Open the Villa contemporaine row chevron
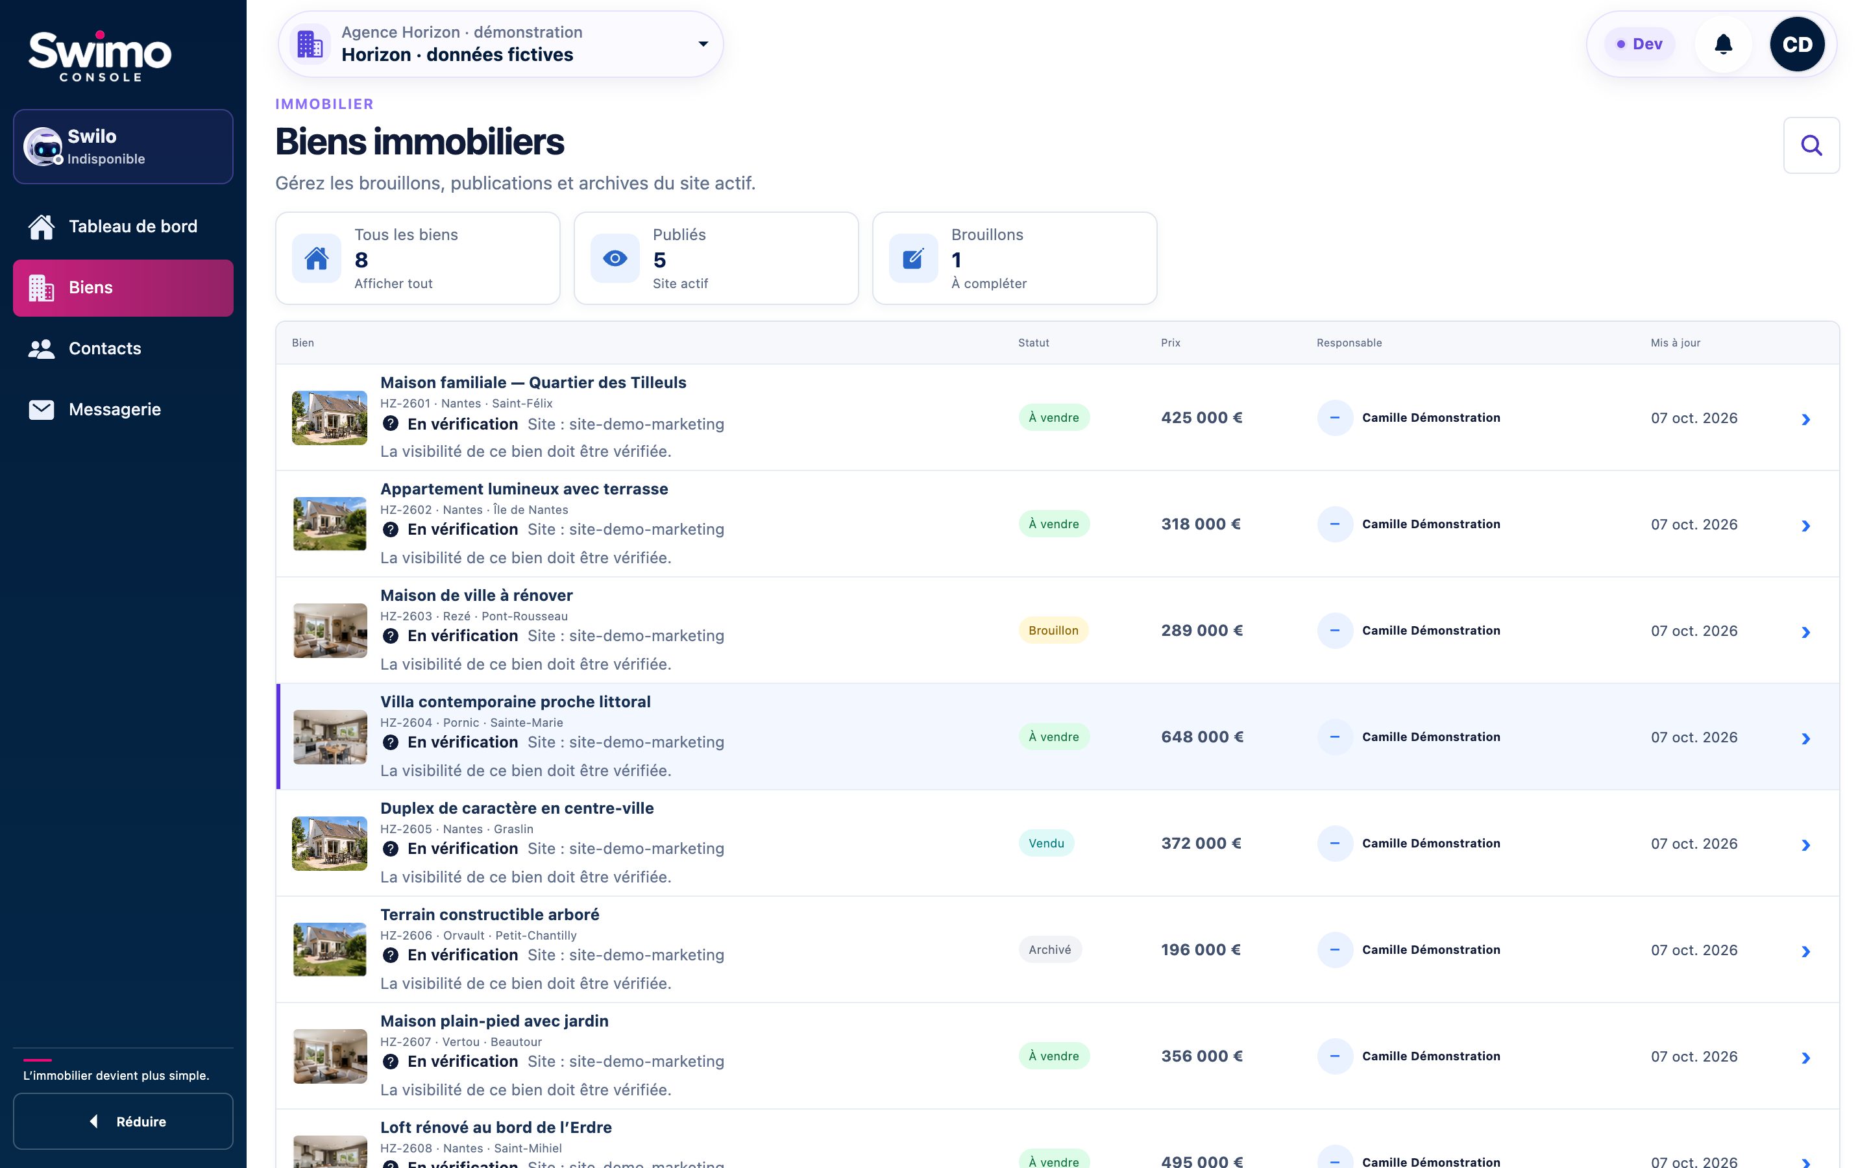Image resolution: width=1869 pixels, height=1168 pixels. (1805, 739)
